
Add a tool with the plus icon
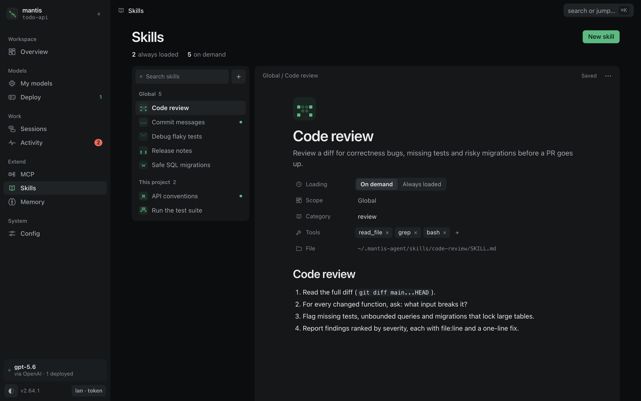click(x=457, y=233)
